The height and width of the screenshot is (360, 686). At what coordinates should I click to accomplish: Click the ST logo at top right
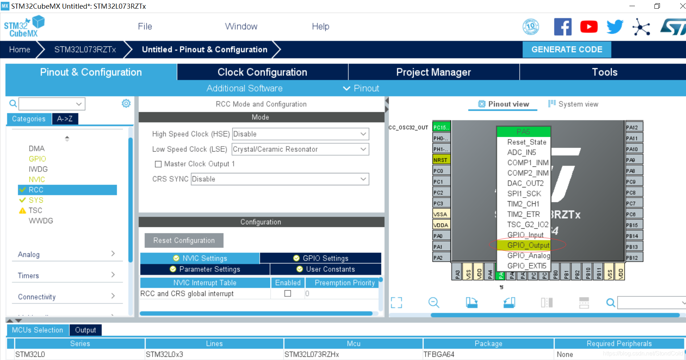coord(673,27)
